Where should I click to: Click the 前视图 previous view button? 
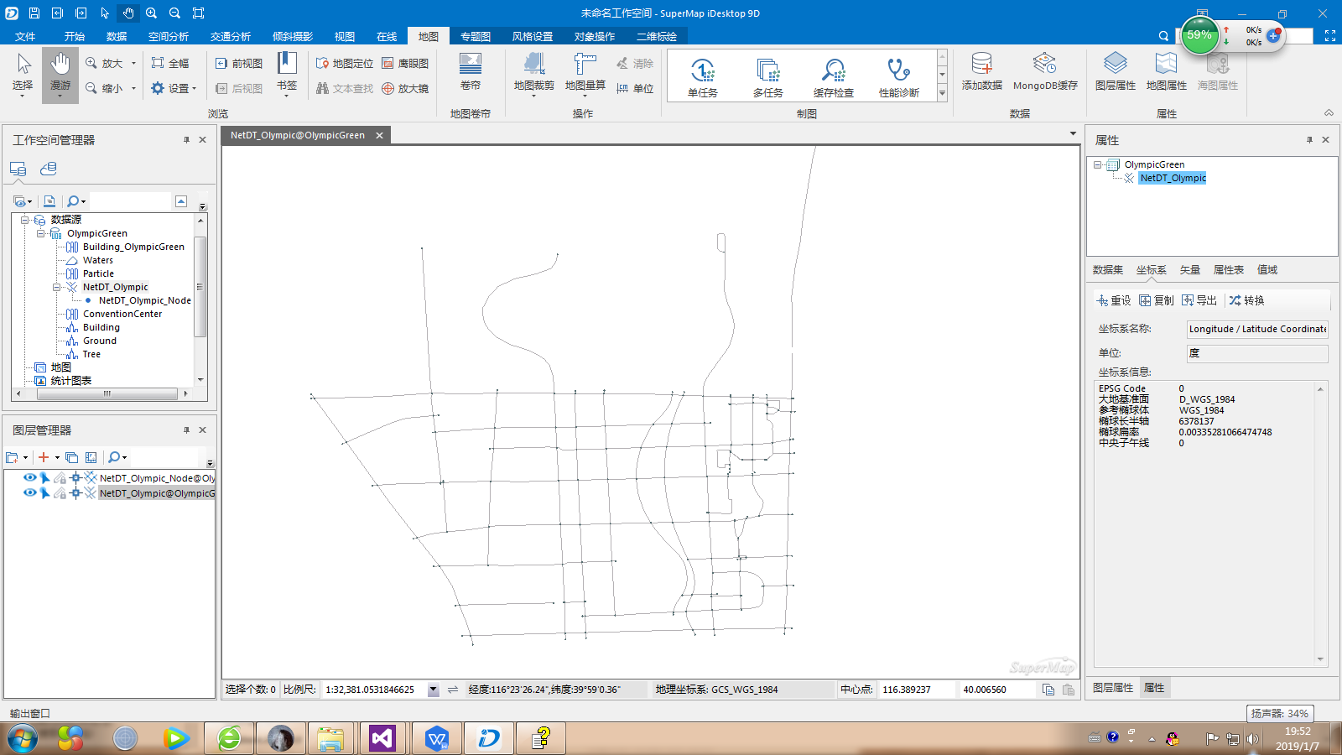[239, 63]
